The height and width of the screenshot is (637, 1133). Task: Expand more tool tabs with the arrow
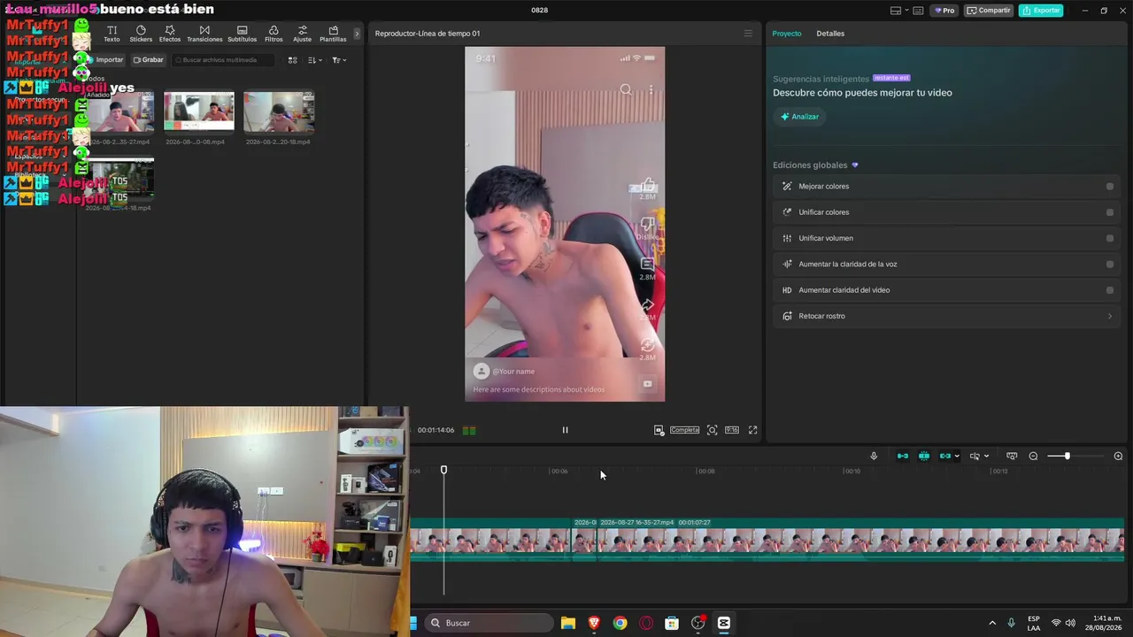[x=357, y=34]
